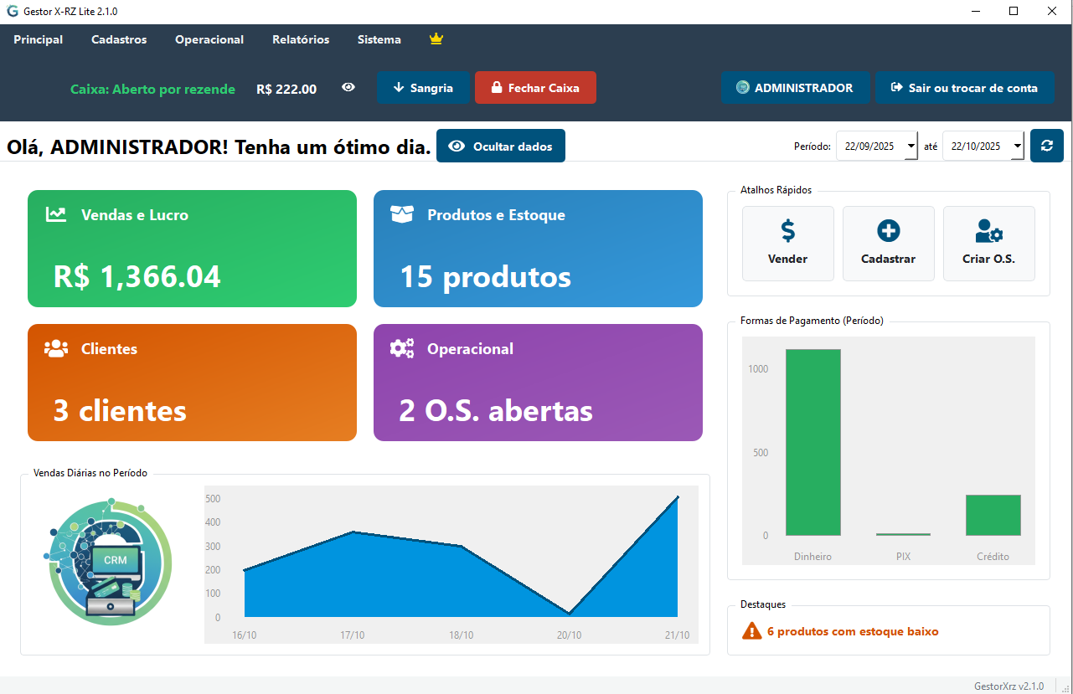
Task: Open the Operacional menu in the menu bar
Action: (209, 39)
